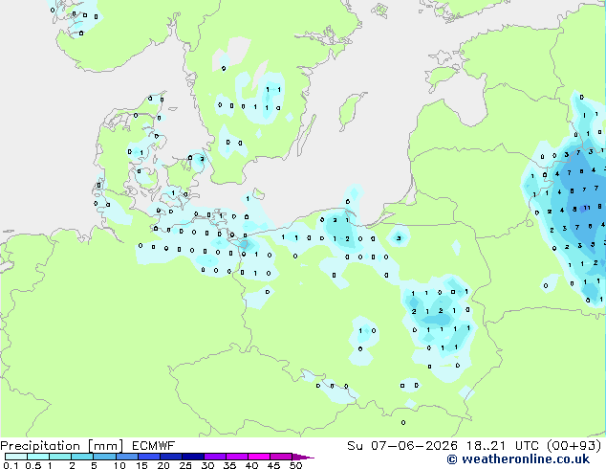Click the legend scale label "0.1"

[x=11, y=465]
